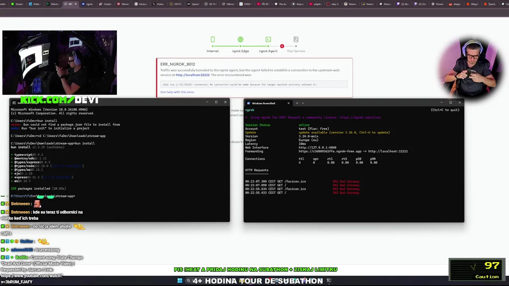Switch to the Špunty browser tab
Image resolution: width=509 pixels, height=286 pixels.
(491, 4)
